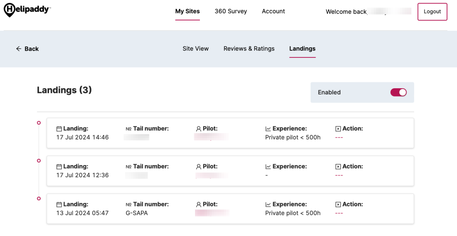Click the Helipaddy logo
Screen dimensions: 457x236
27,10
